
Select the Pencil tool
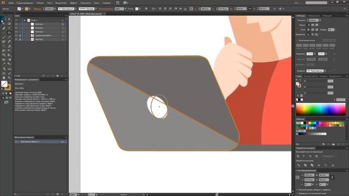click(9, 37)
